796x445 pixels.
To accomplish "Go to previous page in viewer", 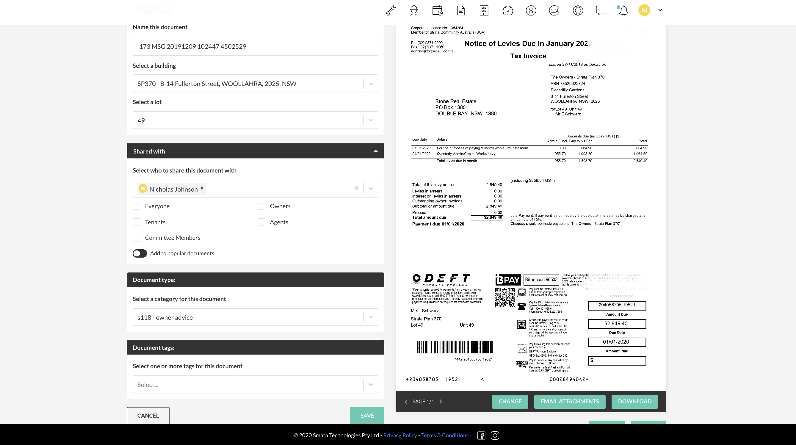I will (x=406, y=402).
